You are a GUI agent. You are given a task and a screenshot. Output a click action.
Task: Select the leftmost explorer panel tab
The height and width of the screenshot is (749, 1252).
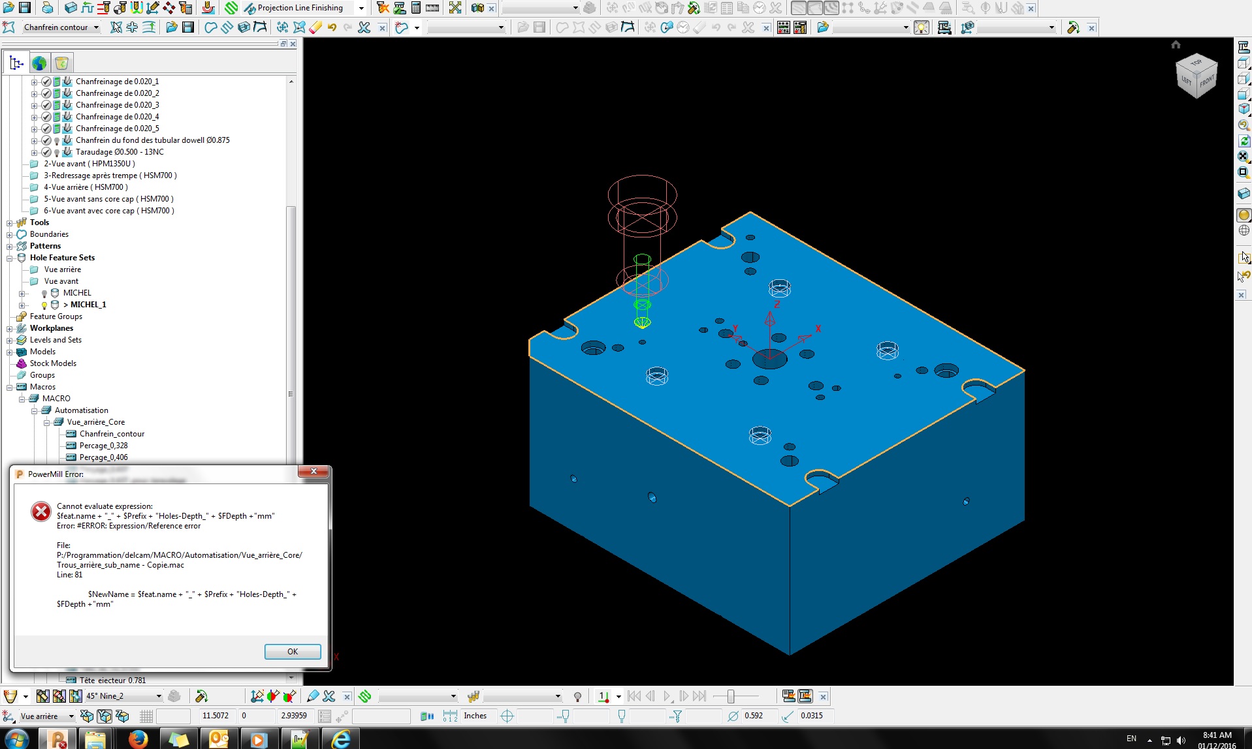[x=16, y=62]
